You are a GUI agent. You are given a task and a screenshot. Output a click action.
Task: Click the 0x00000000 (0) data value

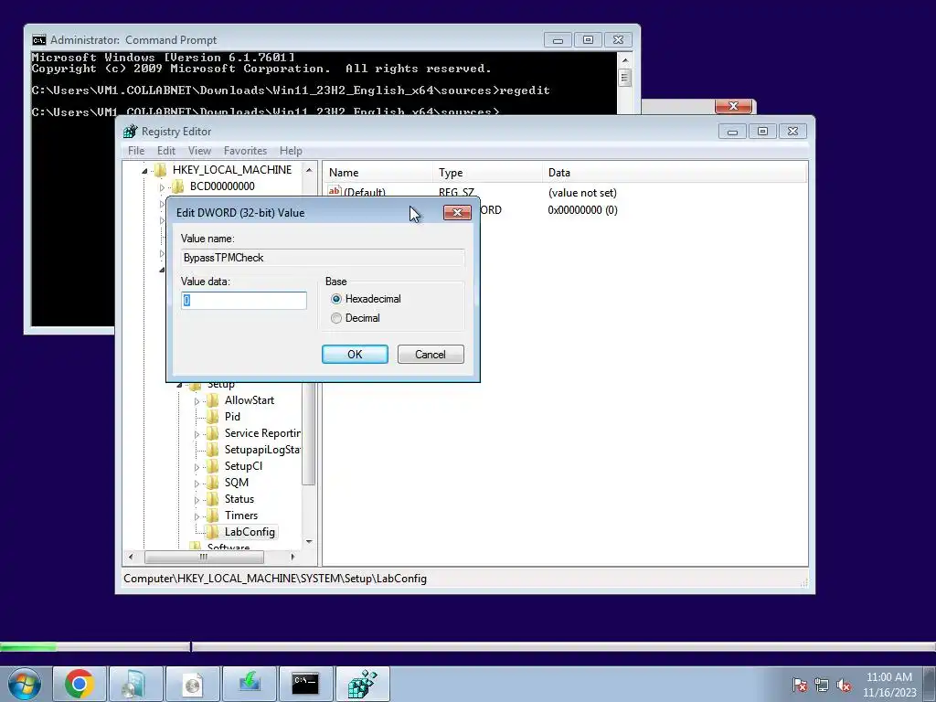[582, 210]
